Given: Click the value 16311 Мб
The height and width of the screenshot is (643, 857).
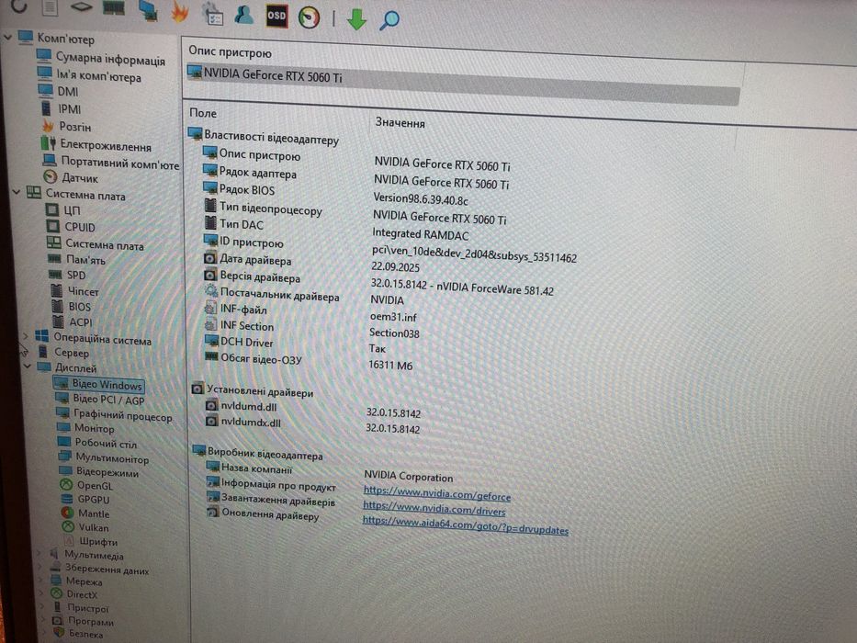Looking at the screenshot, I should click(390, 365).
